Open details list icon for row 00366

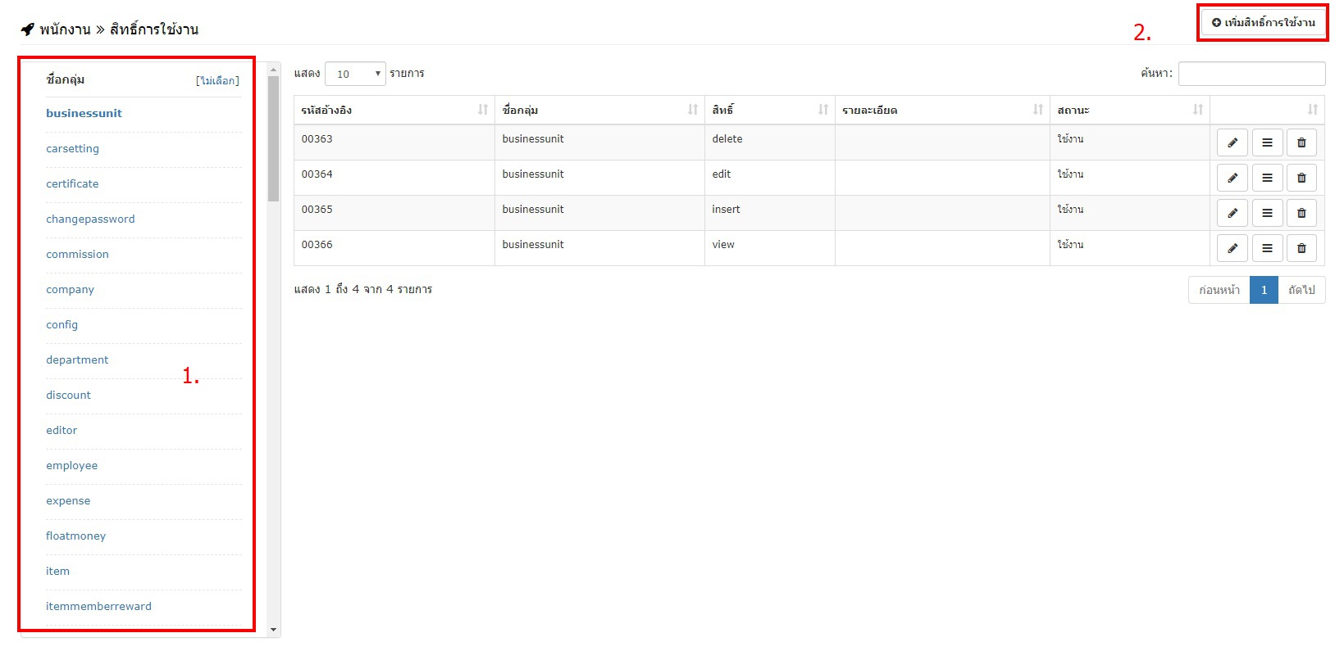(1267, 248)
